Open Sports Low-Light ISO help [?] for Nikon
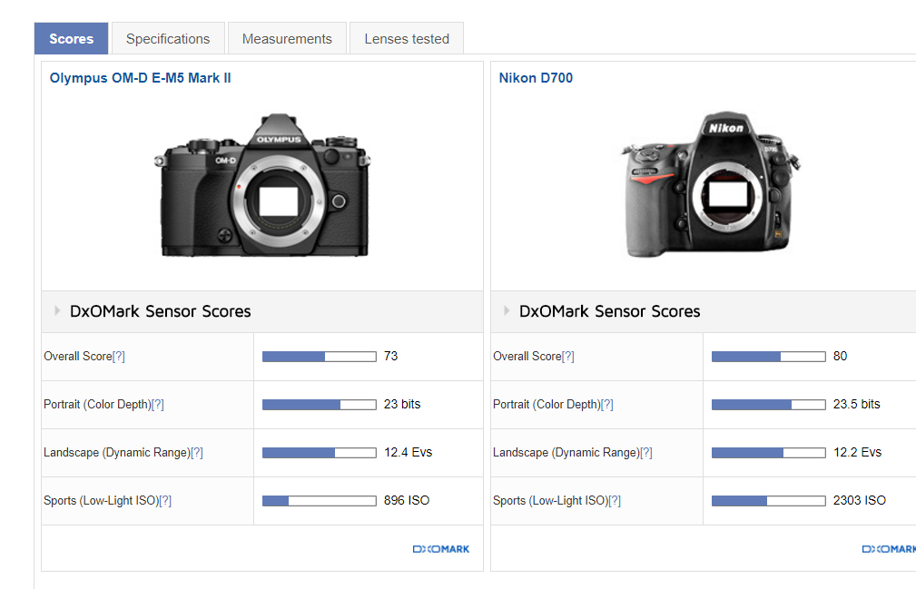The height and width of the screenshot is (589, 916). click(x=615, y=501)
